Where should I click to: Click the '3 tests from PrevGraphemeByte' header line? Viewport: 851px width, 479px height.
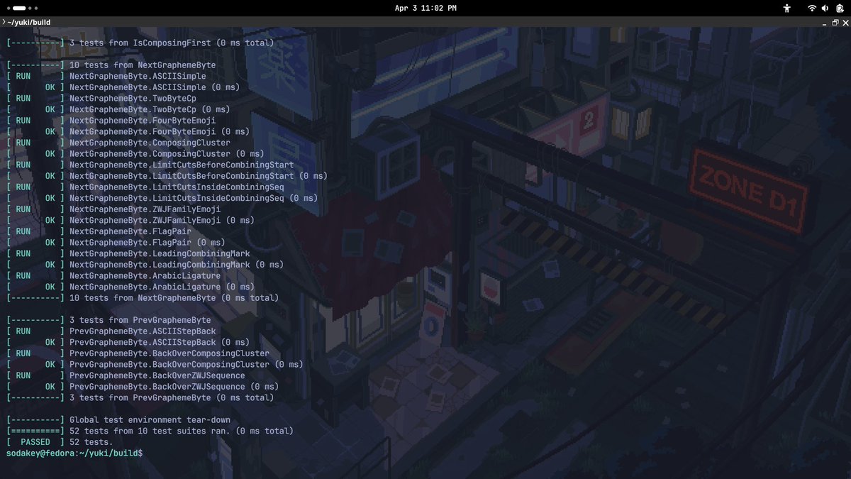tap(109, 320)
